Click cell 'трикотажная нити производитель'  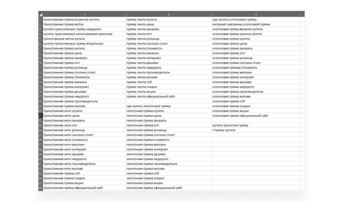[84, 164]
